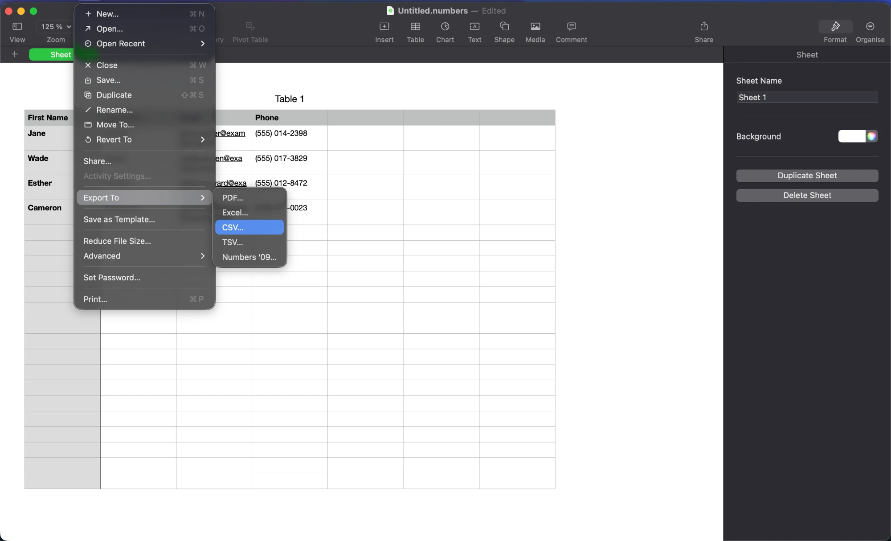Screen dimensions: 891x541
Task: Open the View sidebar icon
Action: point(17,27)
